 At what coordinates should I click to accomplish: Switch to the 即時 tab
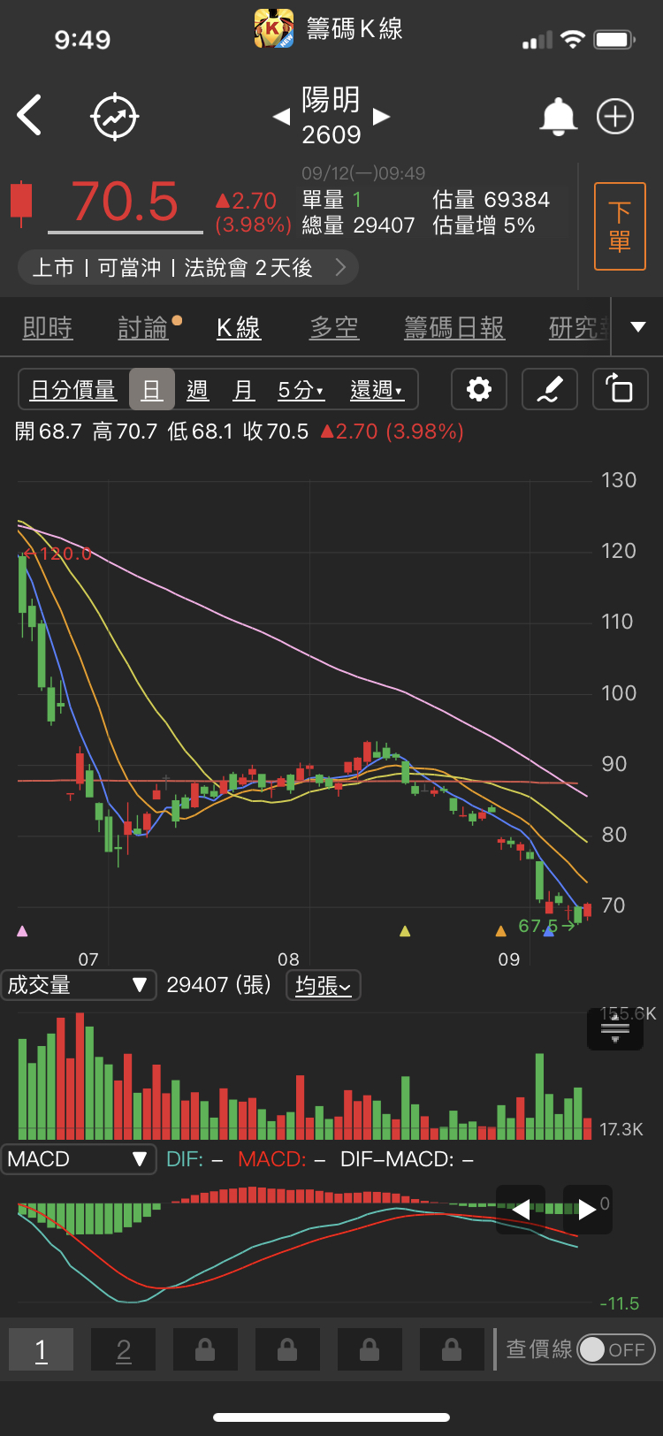48,328
